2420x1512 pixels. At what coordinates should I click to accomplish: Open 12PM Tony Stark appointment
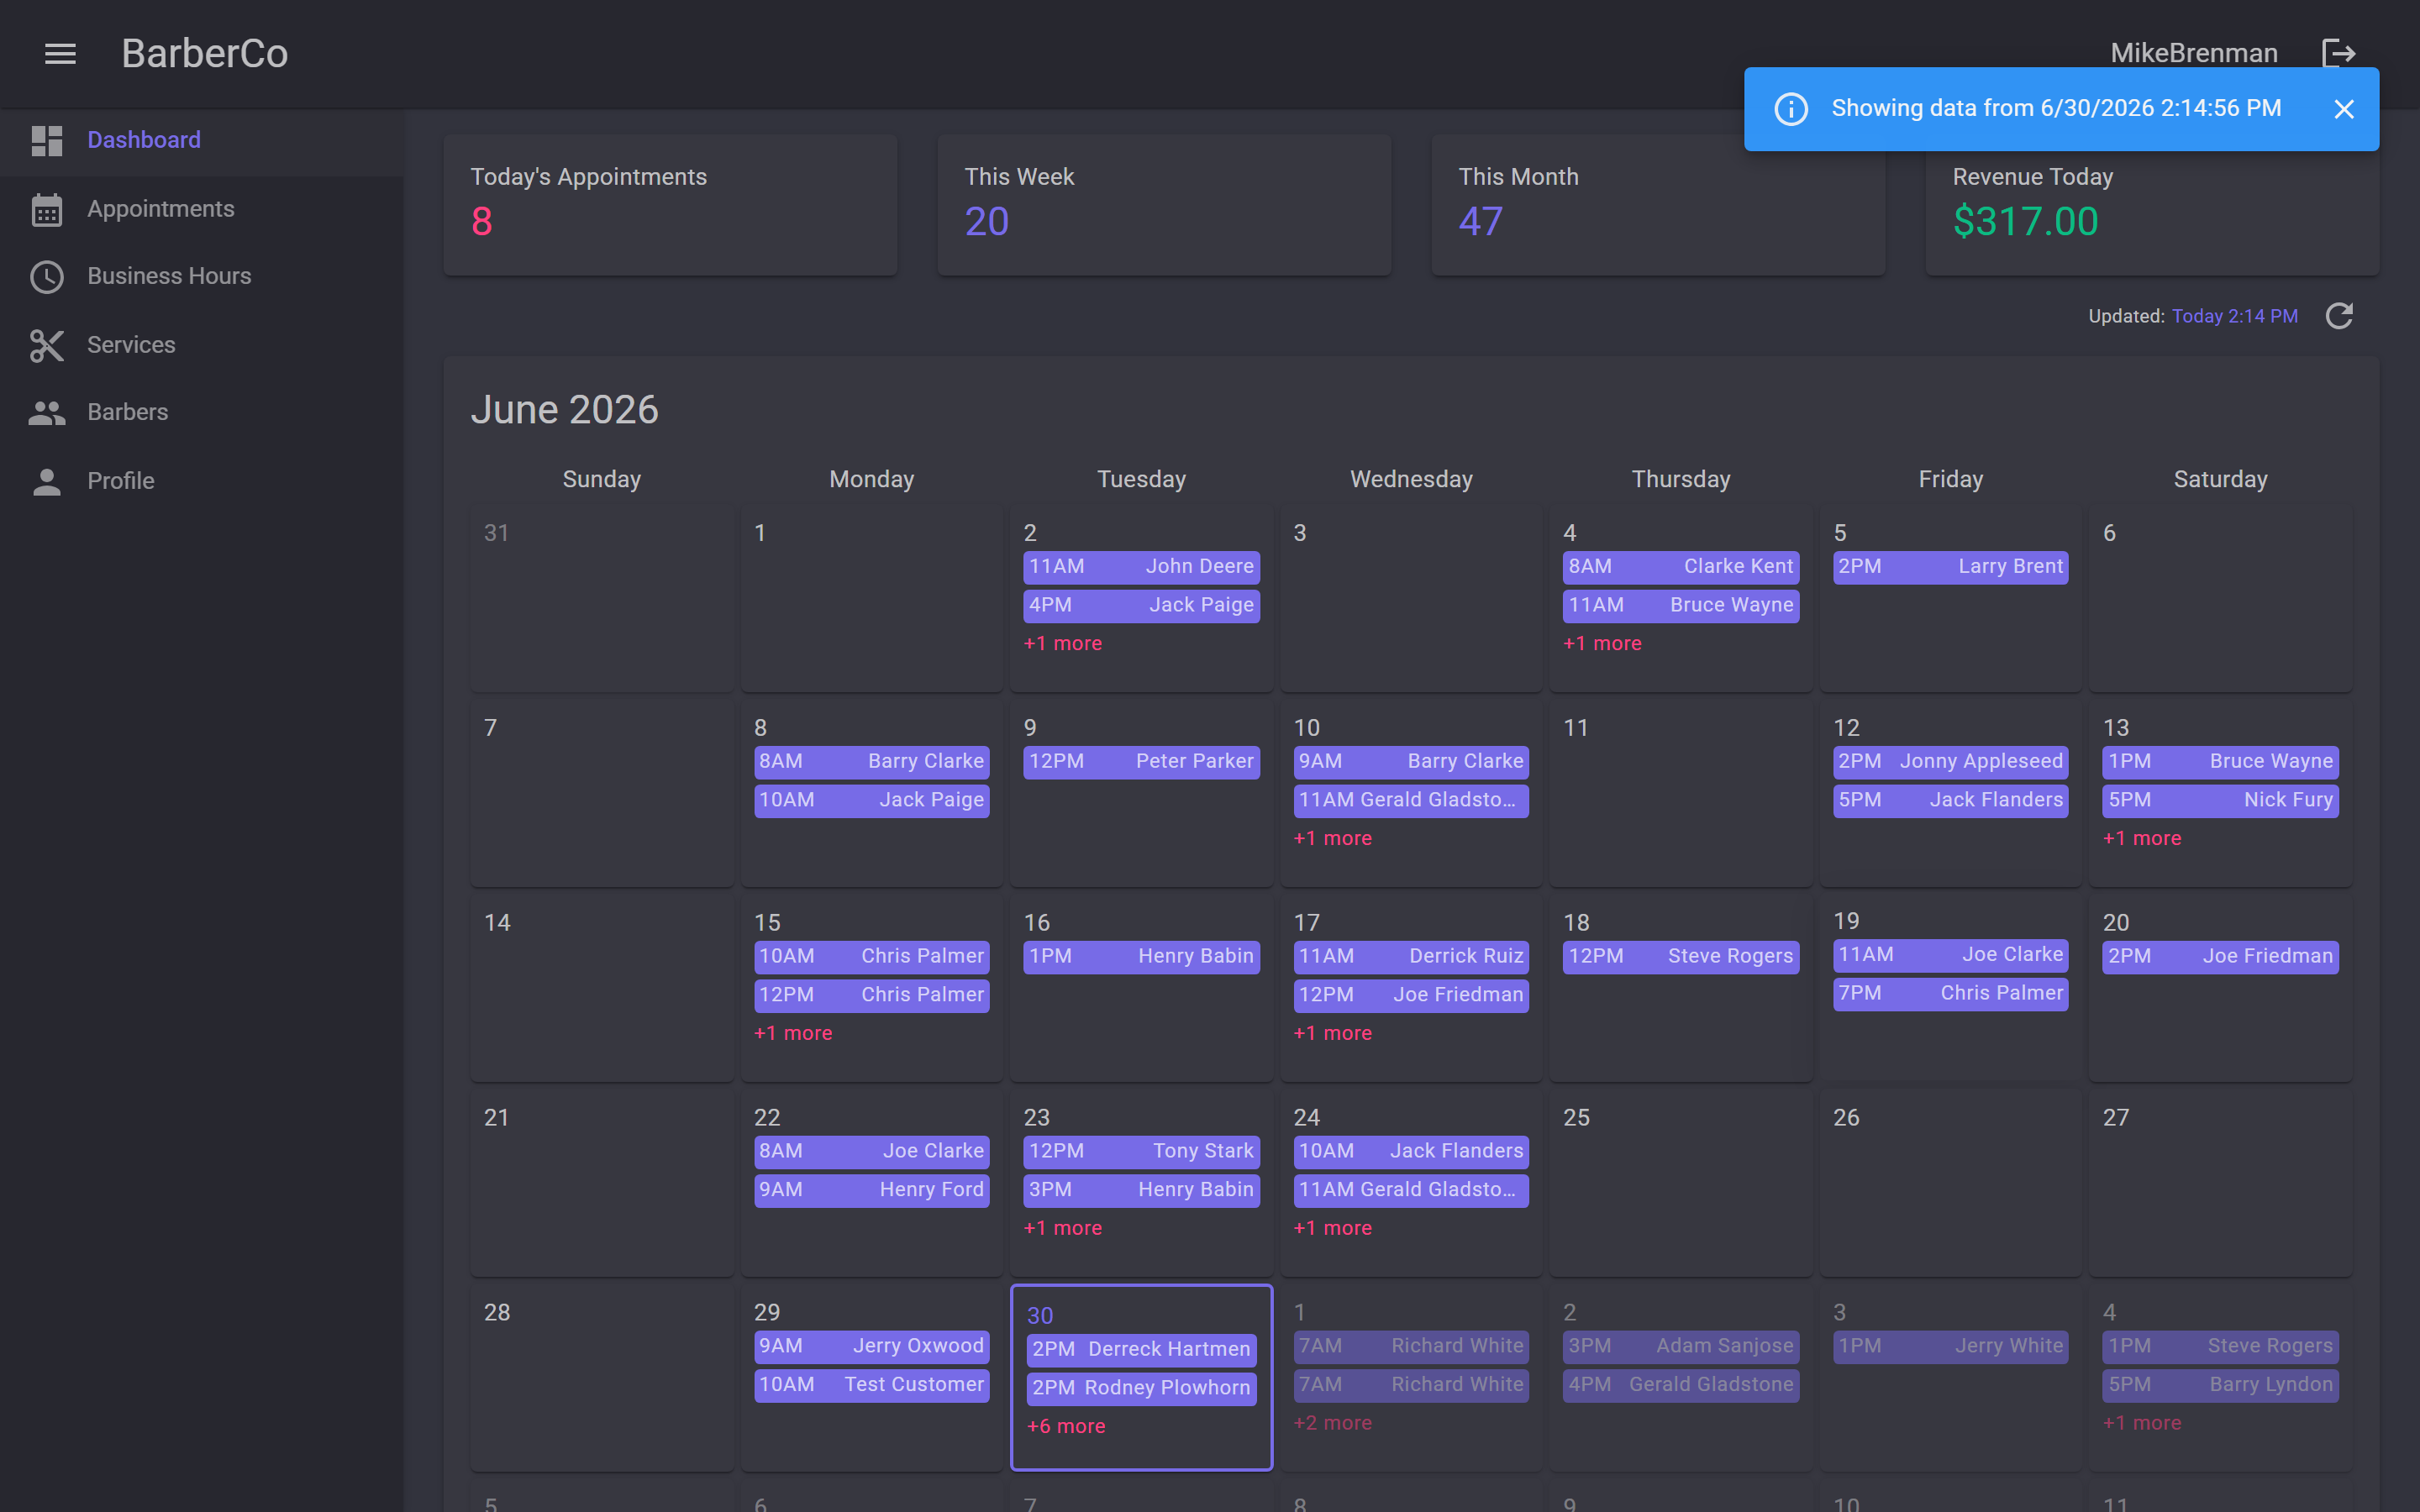[1141, 1152]
